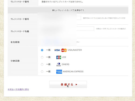The height and width of the screenshot is (101, 135).
Task: Click the red arrow on 登録する button
Action: [76, 84]
